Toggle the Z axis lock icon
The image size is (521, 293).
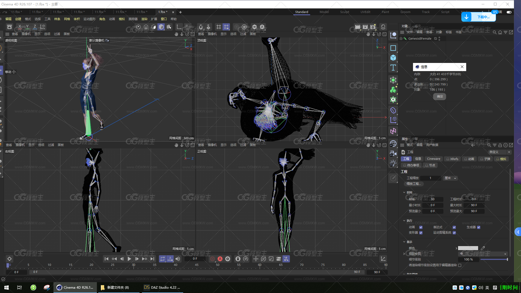tap(35, 27)
